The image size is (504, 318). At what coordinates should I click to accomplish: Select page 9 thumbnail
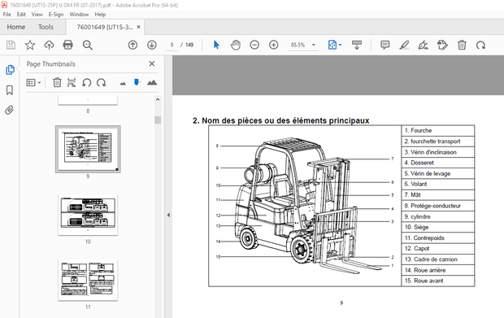click(88, 149)
